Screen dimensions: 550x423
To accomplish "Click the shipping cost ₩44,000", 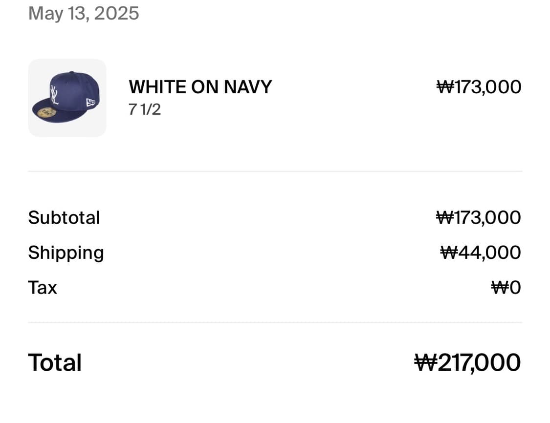I will click(x=481, y=253).
